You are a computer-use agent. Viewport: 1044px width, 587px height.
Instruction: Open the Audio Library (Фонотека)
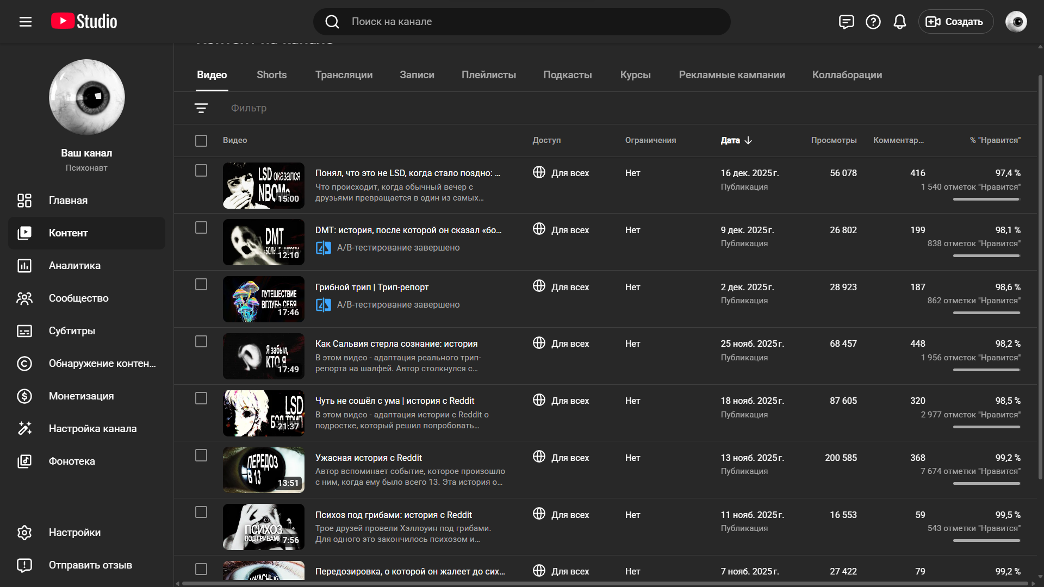pyautogui.click(x=72, y=461)
